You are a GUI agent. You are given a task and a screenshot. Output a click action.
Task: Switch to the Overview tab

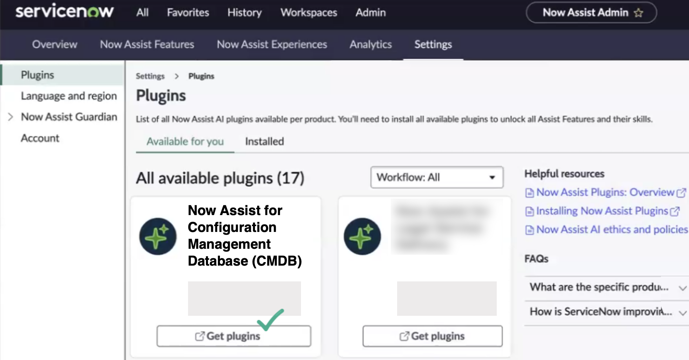pos(55,45)
